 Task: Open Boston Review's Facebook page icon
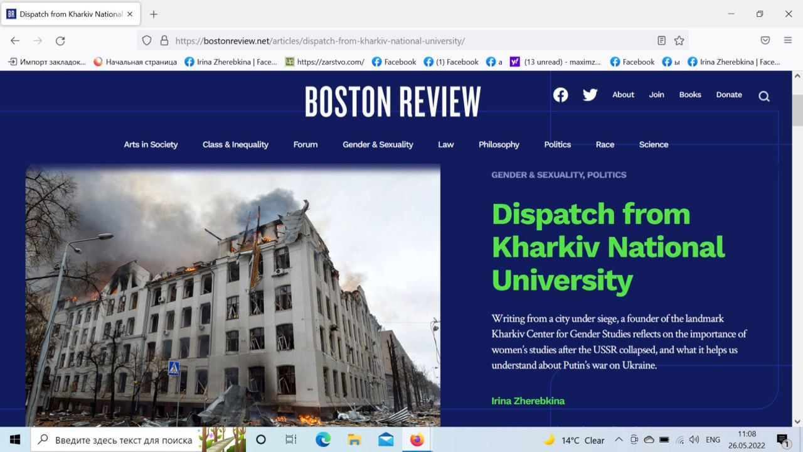(560, 95)
